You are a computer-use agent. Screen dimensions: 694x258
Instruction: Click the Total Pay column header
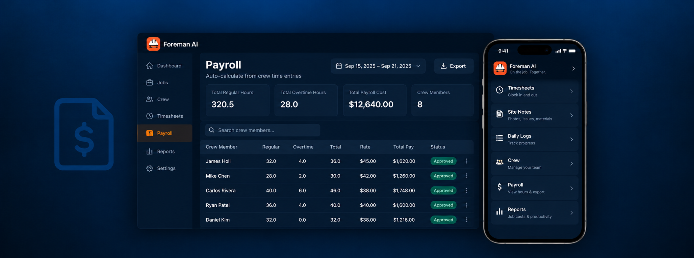point(403,147)
